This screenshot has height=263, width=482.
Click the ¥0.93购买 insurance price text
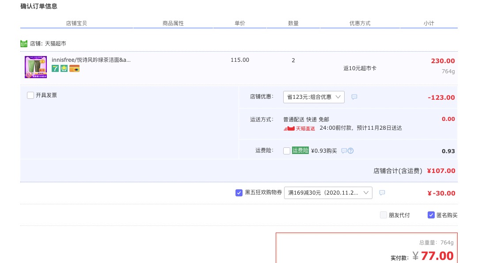[324, 150]
